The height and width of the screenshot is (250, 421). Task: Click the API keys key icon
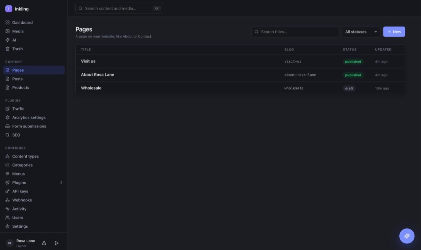8,191
